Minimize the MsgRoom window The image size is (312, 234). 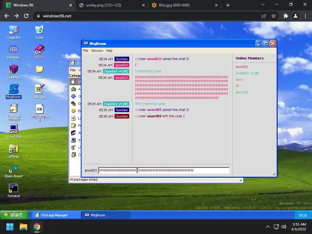(x=258, y=43)
